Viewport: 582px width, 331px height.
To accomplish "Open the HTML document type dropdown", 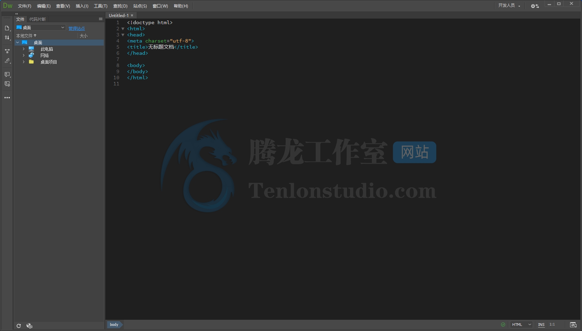I will 521,325.
